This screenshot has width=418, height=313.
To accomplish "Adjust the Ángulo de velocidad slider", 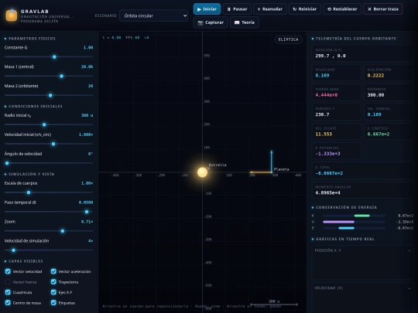I will pyautogui.click(x=49, y=163).
